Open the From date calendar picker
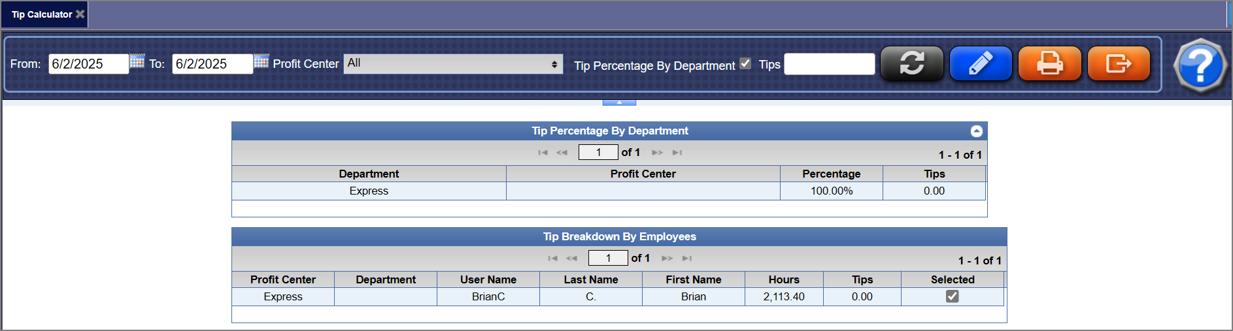The image size is (1233, 331). pyautogui.click(x=137, y=61)
